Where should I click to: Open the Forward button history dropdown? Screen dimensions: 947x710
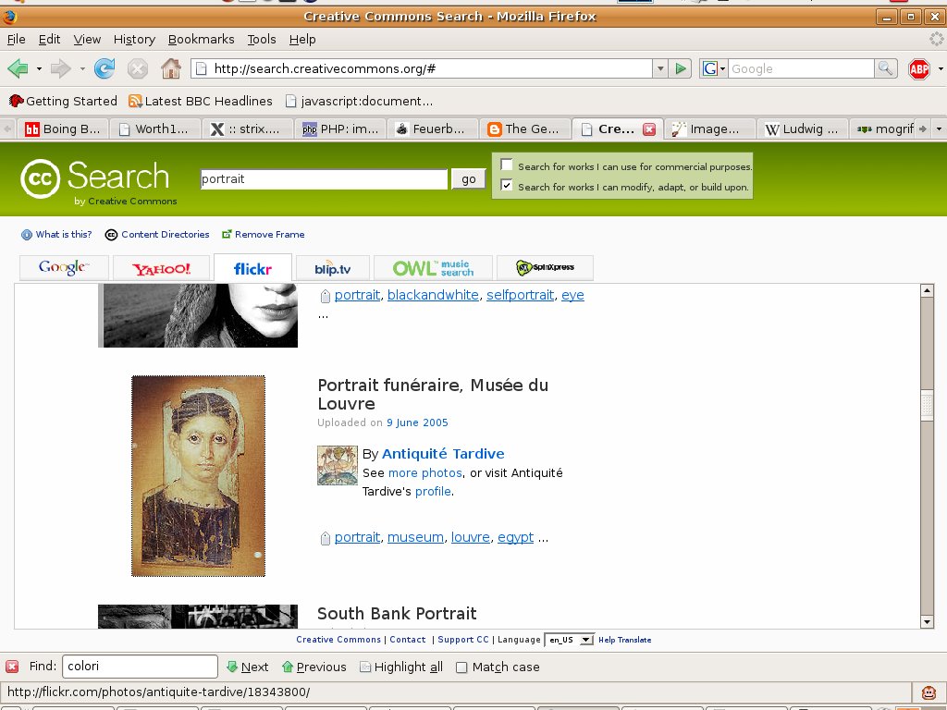pyautogui.click(x=82, y=68)
